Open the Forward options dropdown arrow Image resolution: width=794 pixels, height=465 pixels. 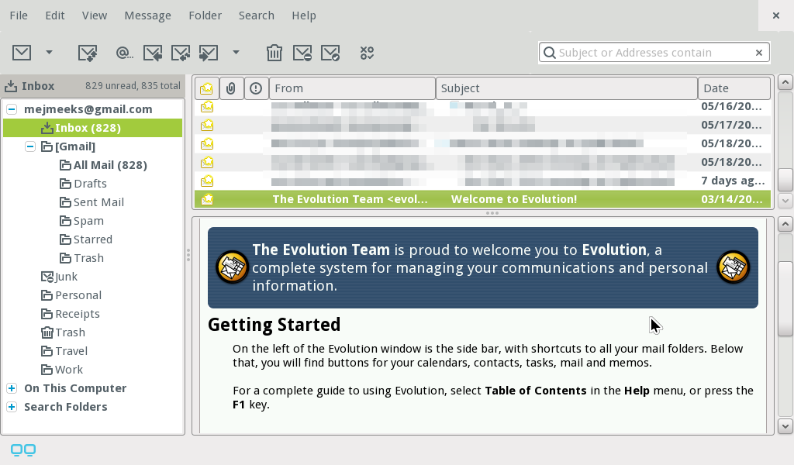(236, 52)
